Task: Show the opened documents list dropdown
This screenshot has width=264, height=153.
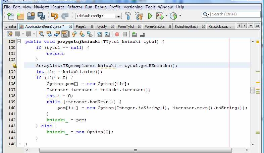Action: 251,26
